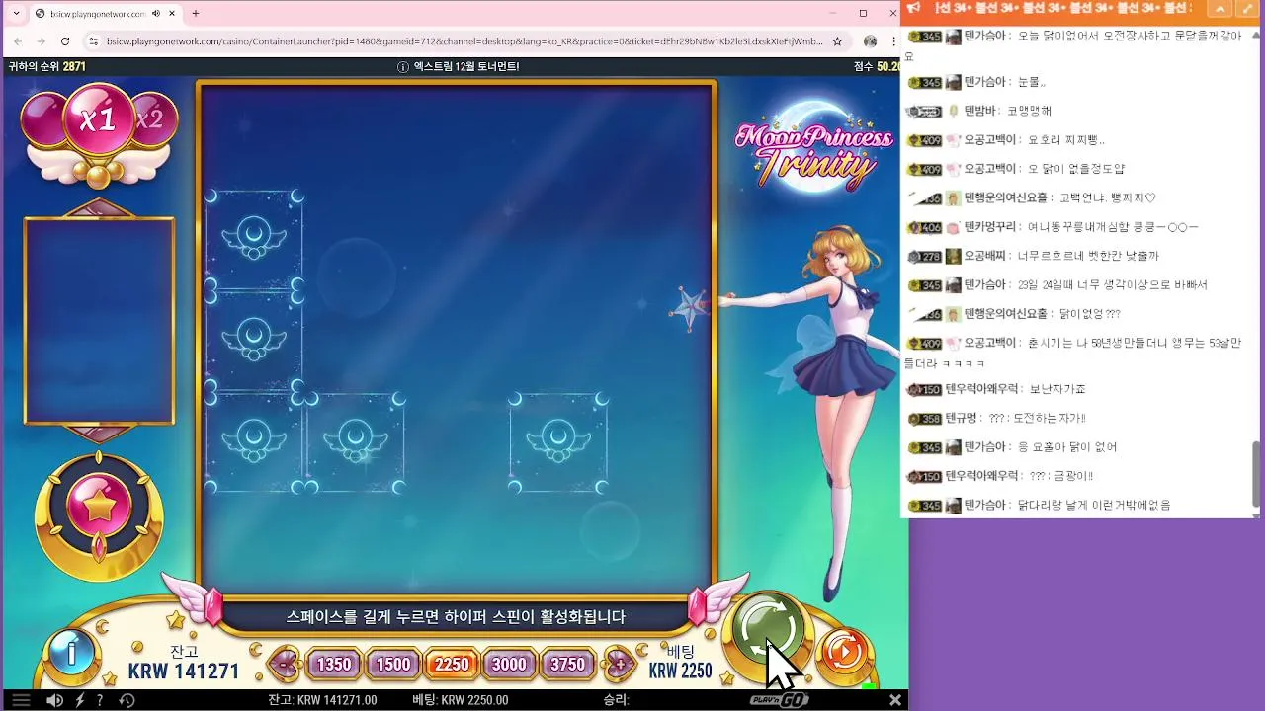Click the empty blue preview panel

click(99, 321)
